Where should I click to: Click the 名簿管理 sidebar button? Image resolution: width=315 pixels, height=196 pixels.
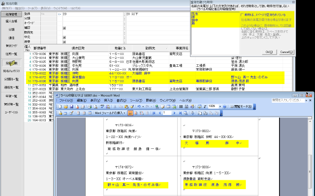point(11,14)
